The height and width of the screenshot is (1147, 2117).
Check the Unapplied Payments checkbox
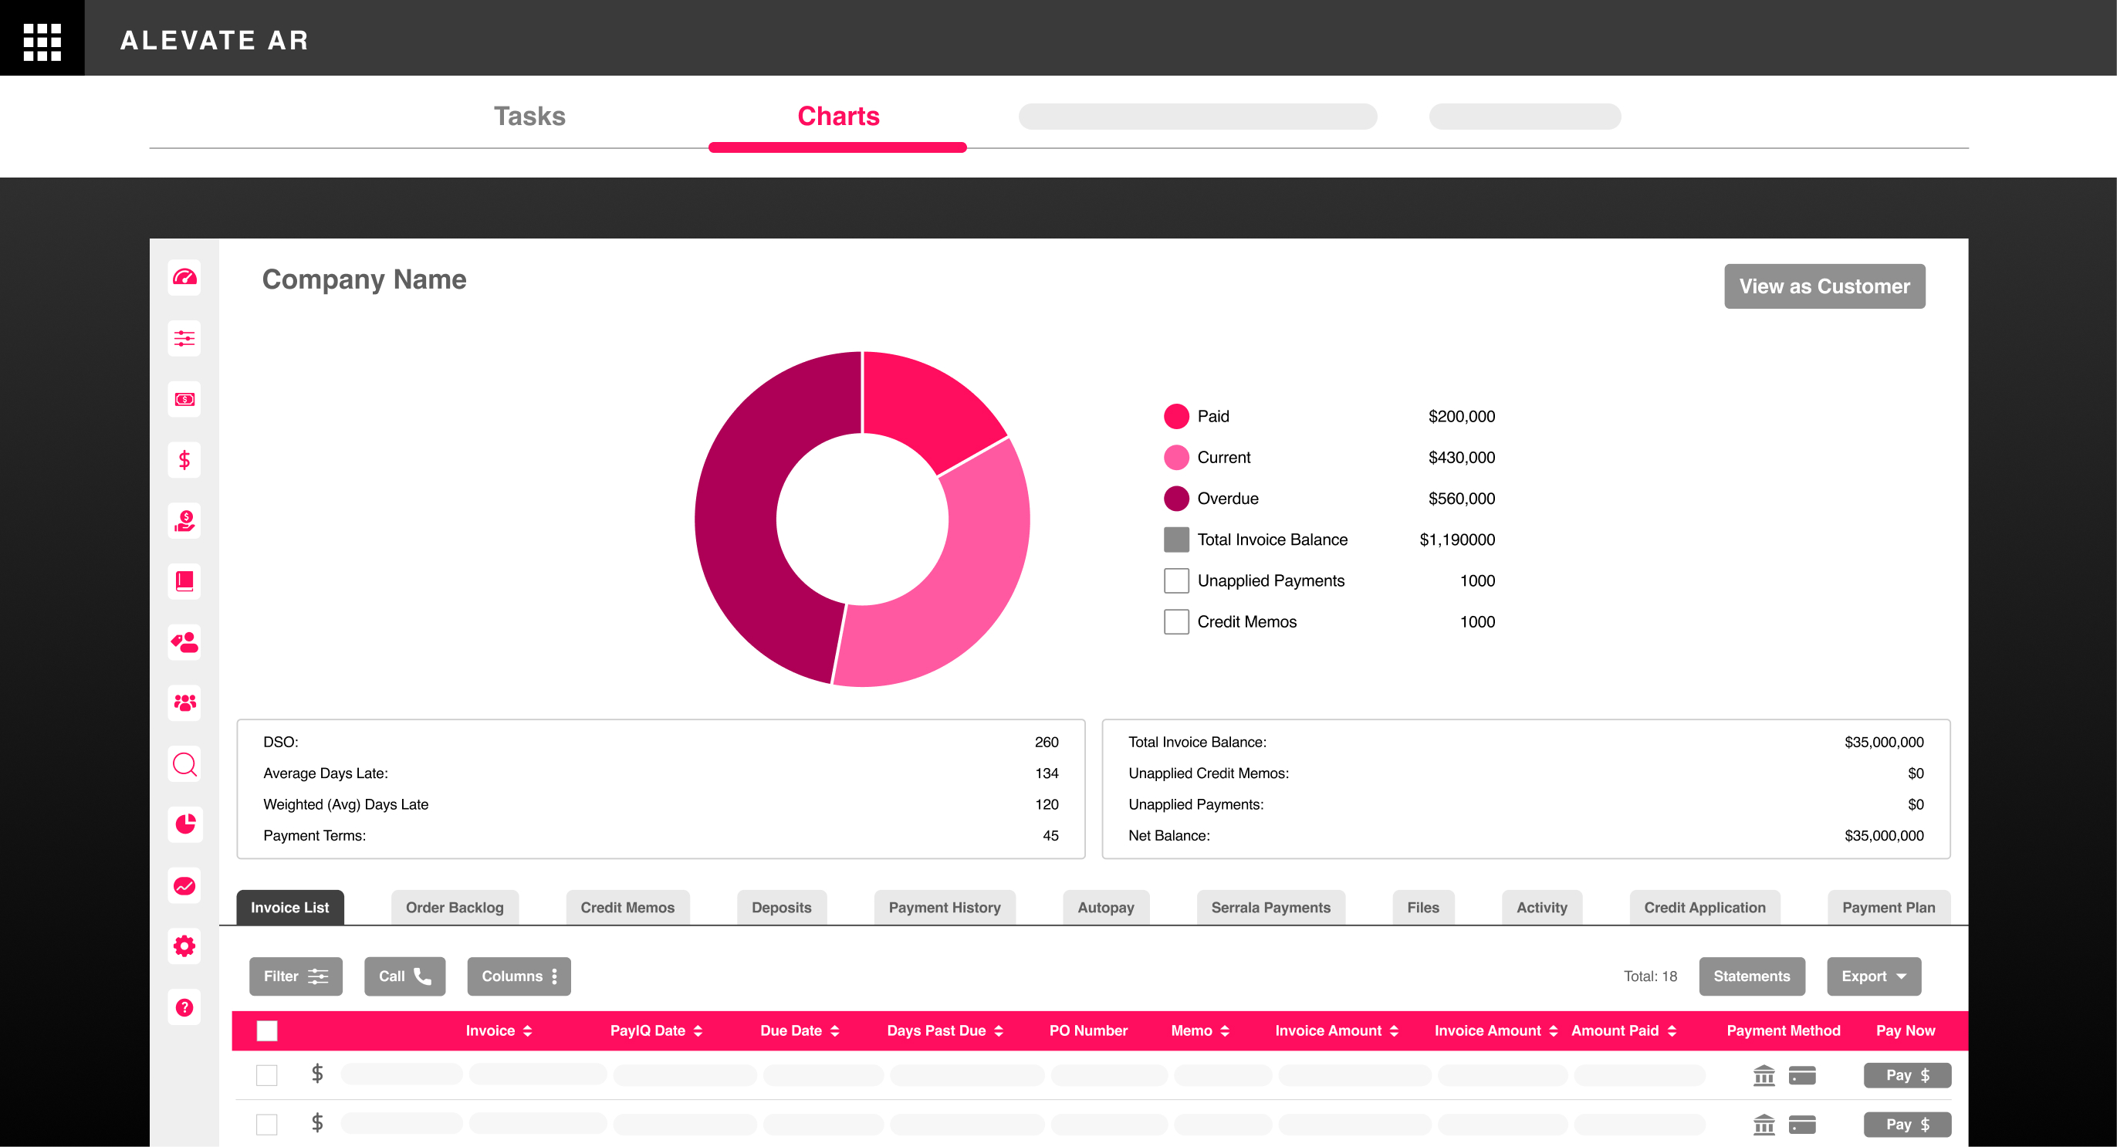pyautogui.click(x=1176, y=581)
